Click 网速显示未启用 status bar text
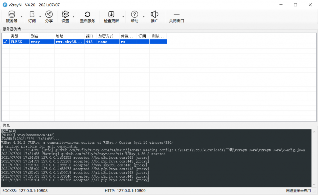Viewport: 318px width, 195px height. 298,191
